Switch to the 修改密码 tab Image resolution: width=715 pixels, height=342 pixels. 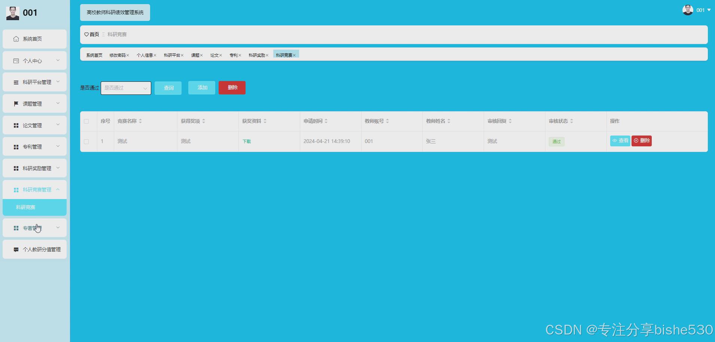point(118,55)
